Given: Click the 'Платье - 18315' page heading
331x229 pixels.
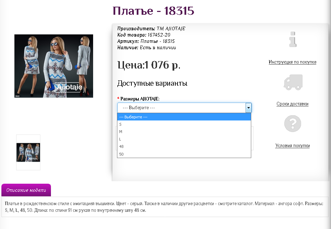Looking at the screenshot, I should click(x=153, y=11).
